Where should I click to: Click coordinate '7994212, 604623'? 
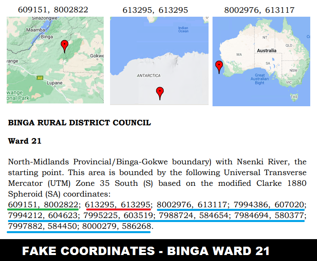coord(43,215)
